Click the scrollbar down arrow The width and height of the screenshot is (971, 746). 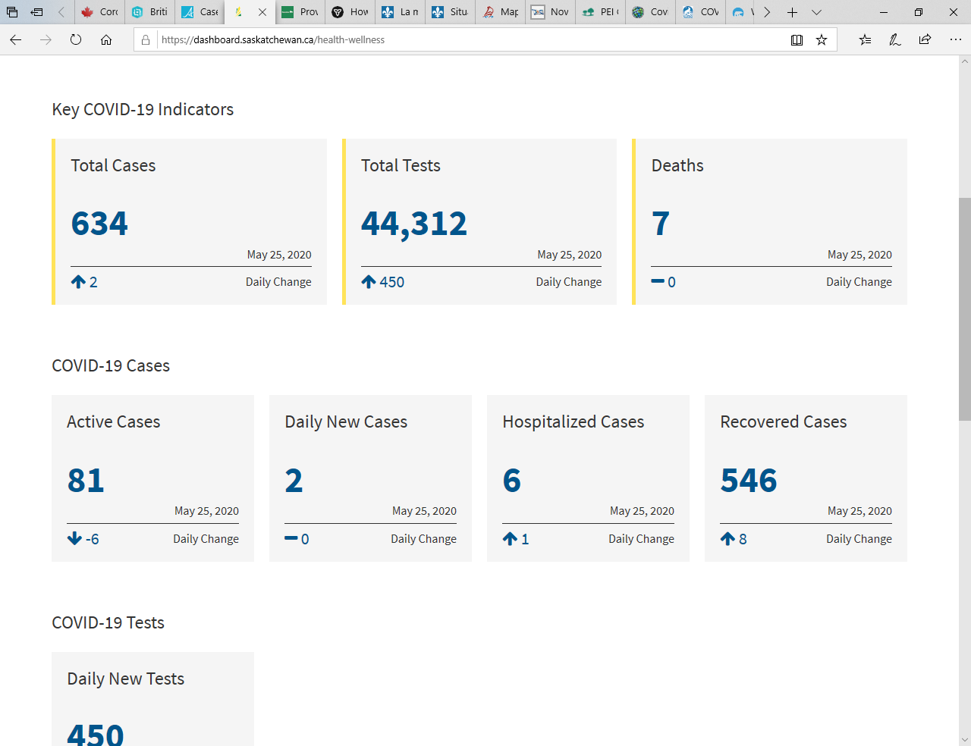click(964, 739)
